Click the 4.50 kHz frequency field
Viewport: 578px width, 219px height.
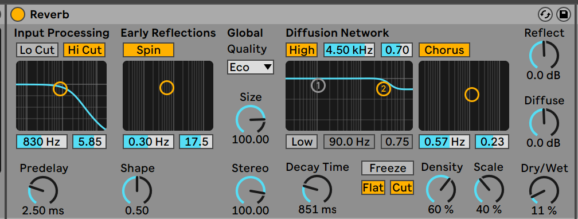[x=349, y=50]
